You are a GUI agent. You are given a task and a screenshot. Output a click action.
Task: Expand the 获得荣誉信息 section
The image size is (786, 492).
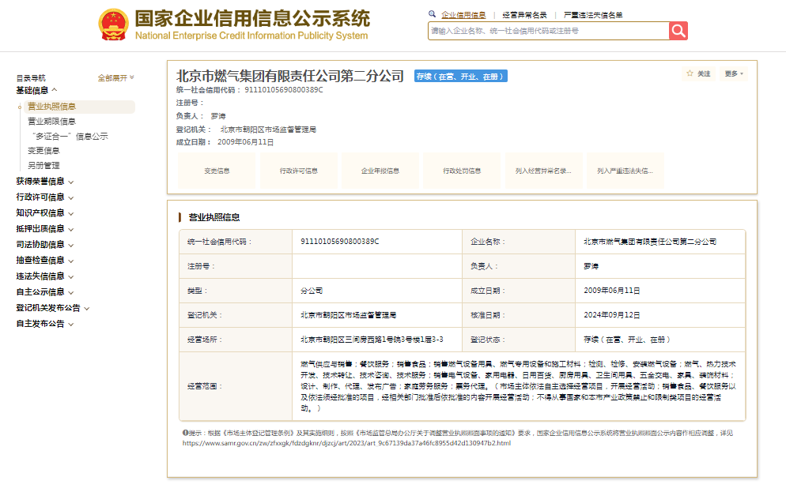45,182
